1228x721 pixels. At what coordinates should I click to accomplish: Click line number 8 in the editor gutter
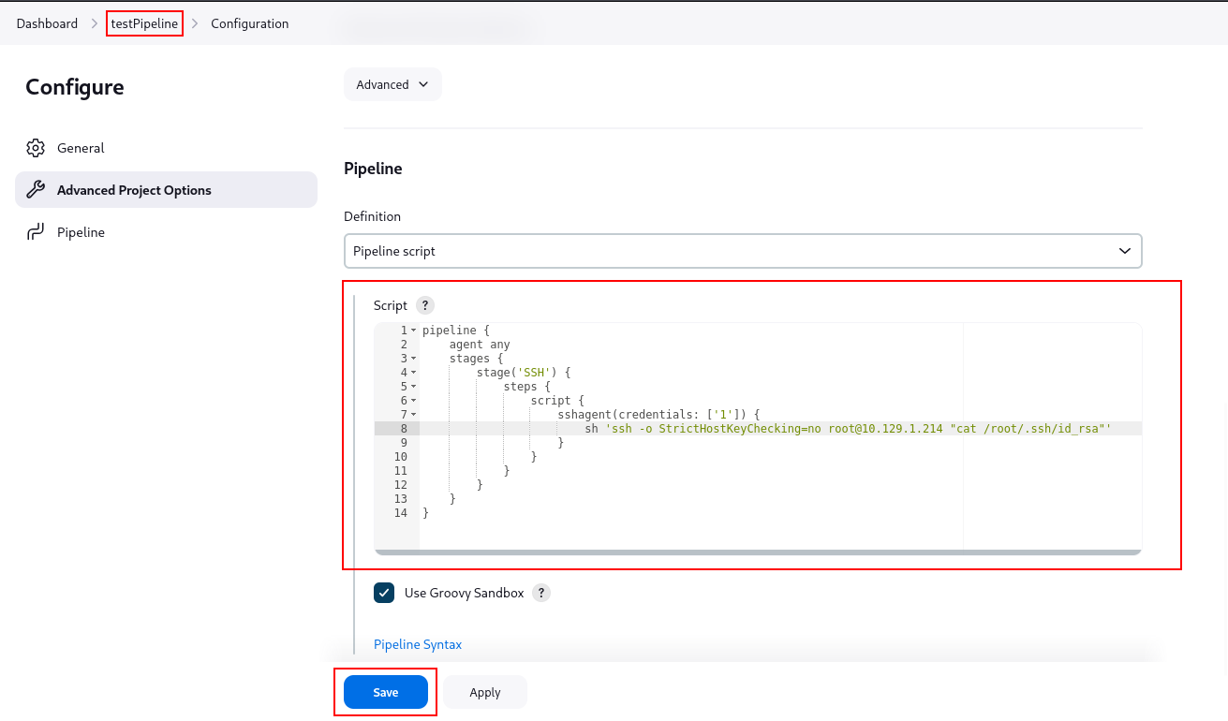[404, 429]
